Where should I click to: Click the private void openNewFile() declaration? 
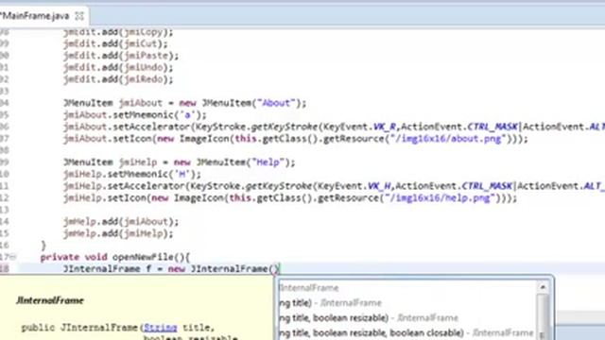pos(115,257)
